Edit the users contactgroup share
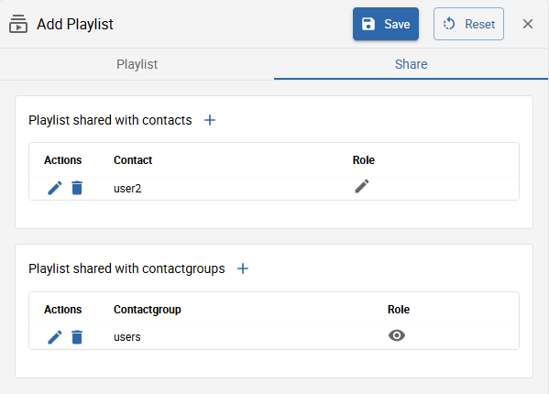549x394 pixels. click(x=55, y=337)
